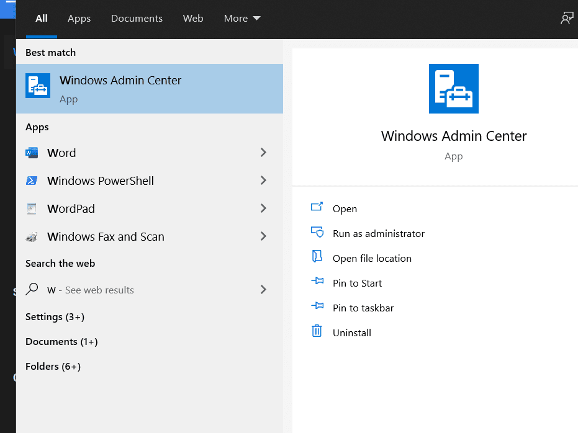578x433 pixels.
Task: Expand the See web results chevron
Action: coord(263,290)
